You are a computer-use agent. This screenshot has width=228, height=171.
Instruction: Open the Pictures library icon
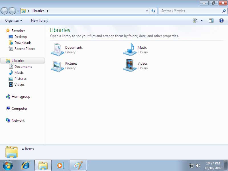click(57, 66)
